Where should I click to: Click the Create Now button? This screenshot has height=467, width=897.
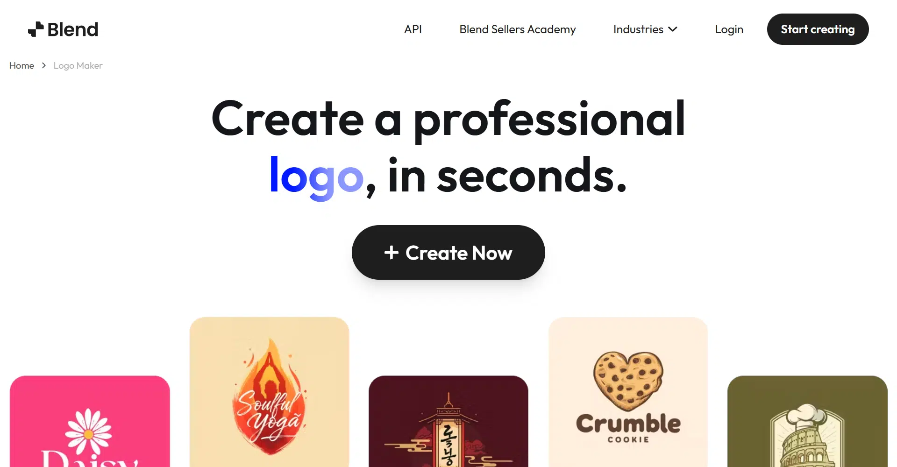coord(448,252)
